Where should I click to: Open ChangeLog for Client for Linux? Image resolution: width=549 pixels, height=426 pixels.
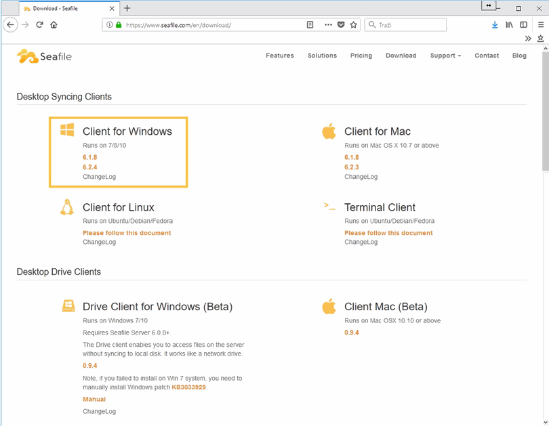(x=99, y=242)
